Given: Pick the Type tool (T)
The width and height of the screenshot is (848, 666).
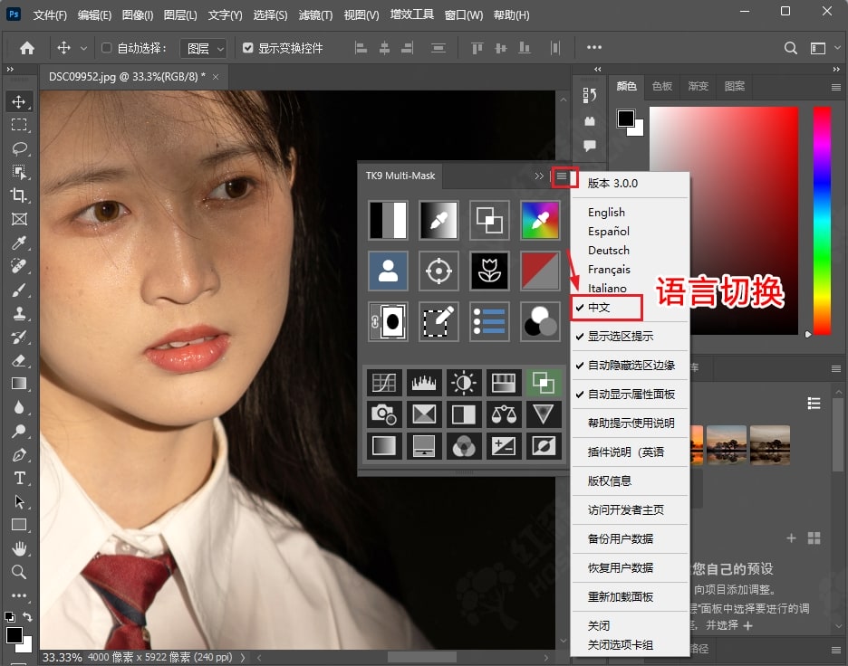Looking at the screenshot, I should pos(18,478).
